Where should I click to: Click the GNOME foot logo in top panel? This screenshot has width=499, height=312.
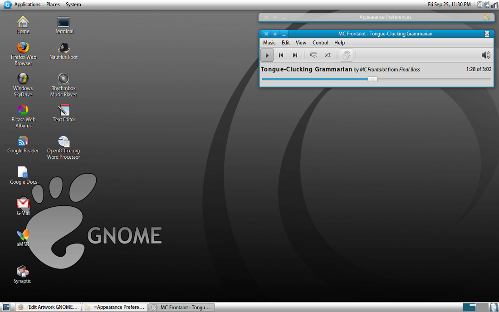point(7,5)
